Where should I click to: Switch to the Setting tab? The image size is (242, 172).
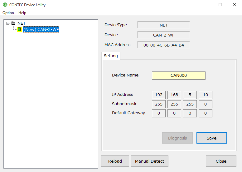click(x=111, y=56)
